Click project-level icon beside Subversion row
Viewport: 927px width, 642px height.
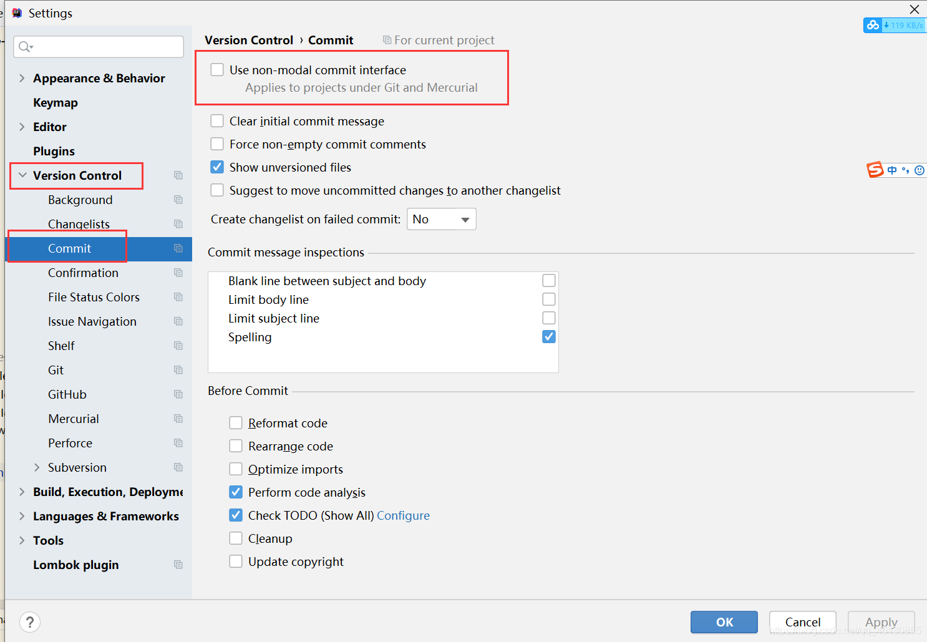178,467
